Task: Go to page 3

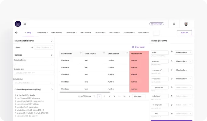Action: click(109, 96)
